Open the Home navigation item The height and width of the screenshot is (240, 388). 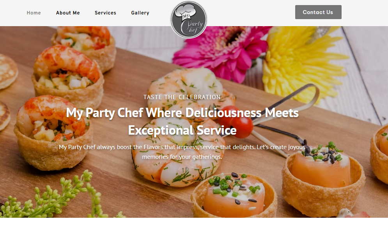coord(34,12)
